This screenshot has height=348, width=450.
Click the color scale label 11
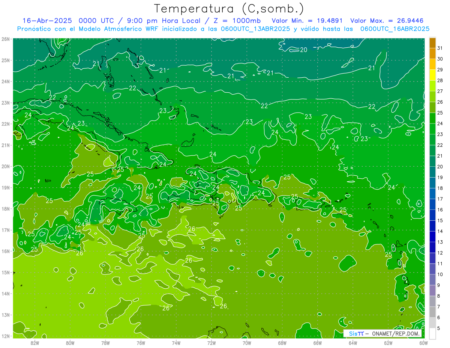(x=440, y=264)
